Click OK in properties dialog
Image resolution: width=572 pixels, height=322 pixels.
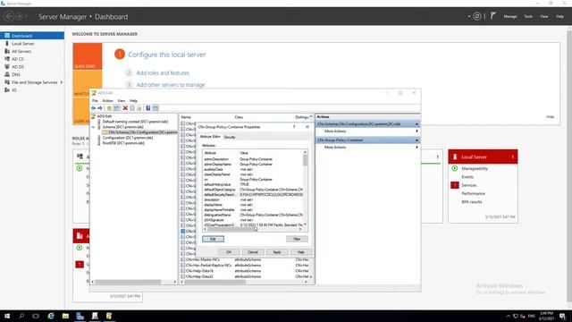229,252
